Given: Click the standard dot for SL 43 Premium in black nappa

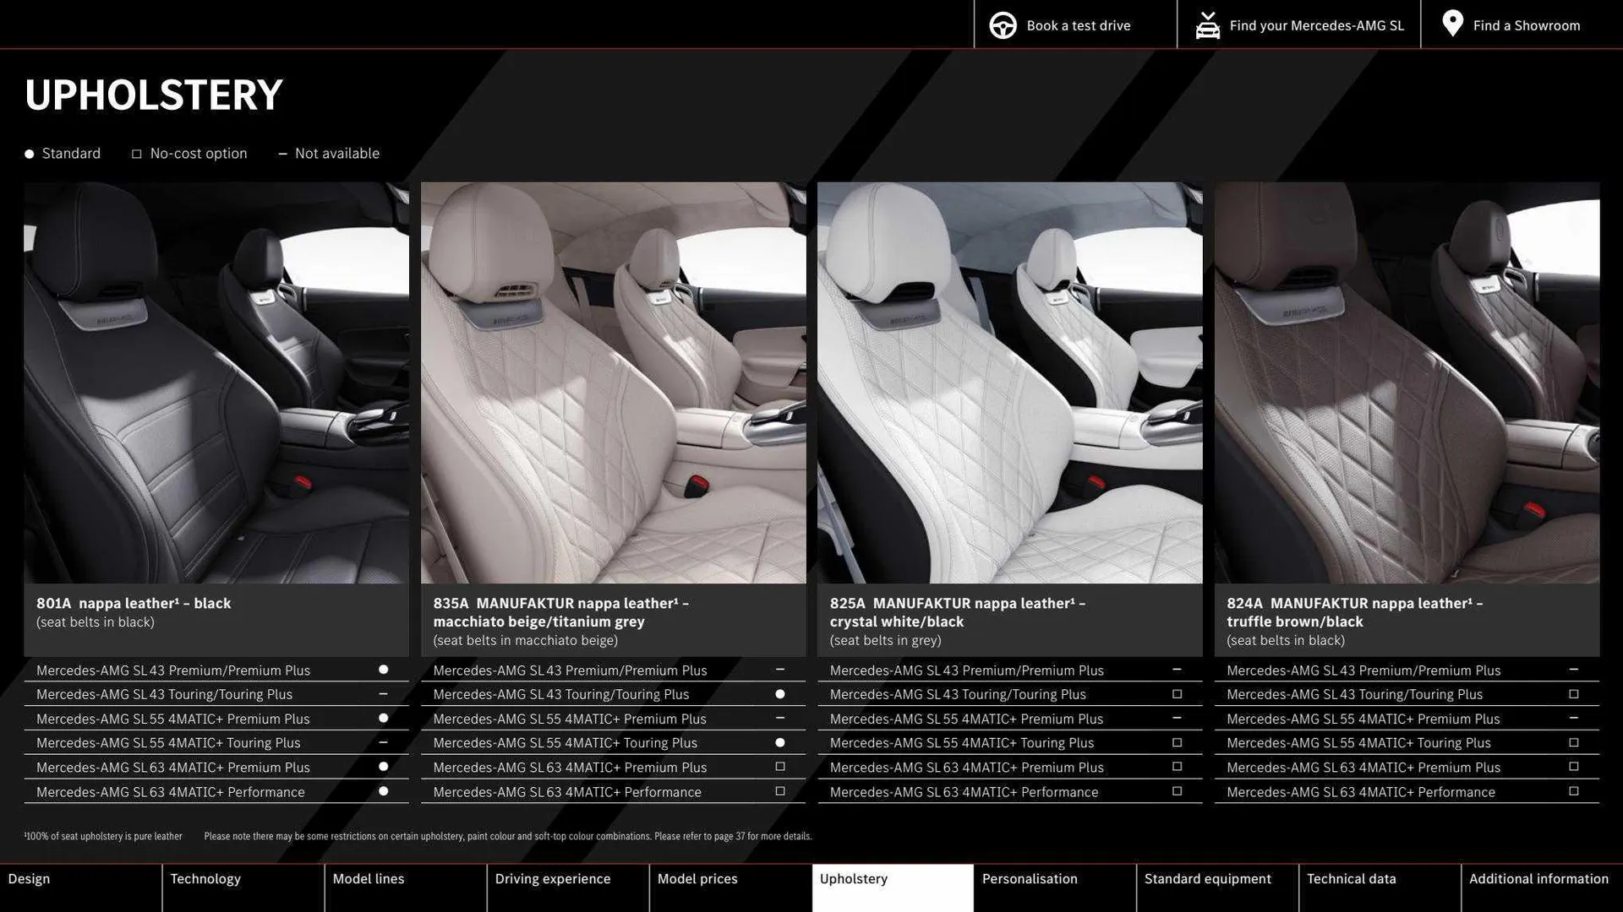Looking at the screenshot, I should (384, 670).
